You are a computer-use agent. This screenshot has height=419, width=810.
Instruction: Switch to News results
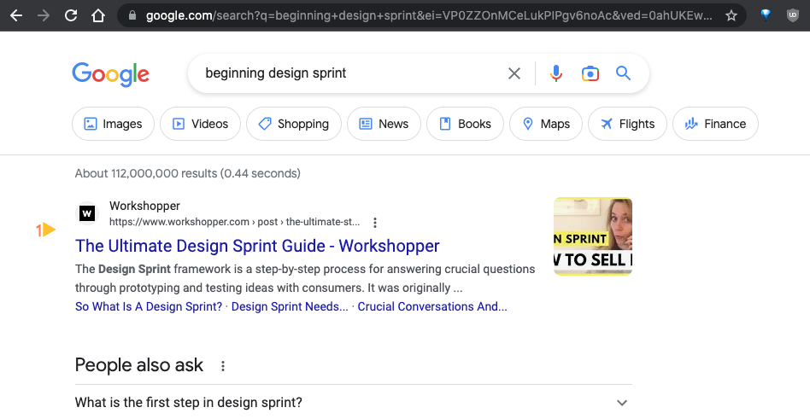tap(384, 124)
